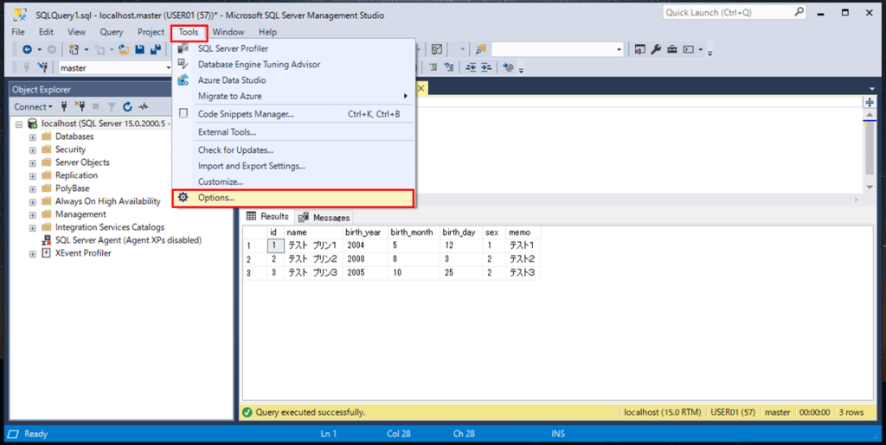The image size is (886, 445).
Task: Open Azure Data Studio from the menu
Action: coord(231,80)
